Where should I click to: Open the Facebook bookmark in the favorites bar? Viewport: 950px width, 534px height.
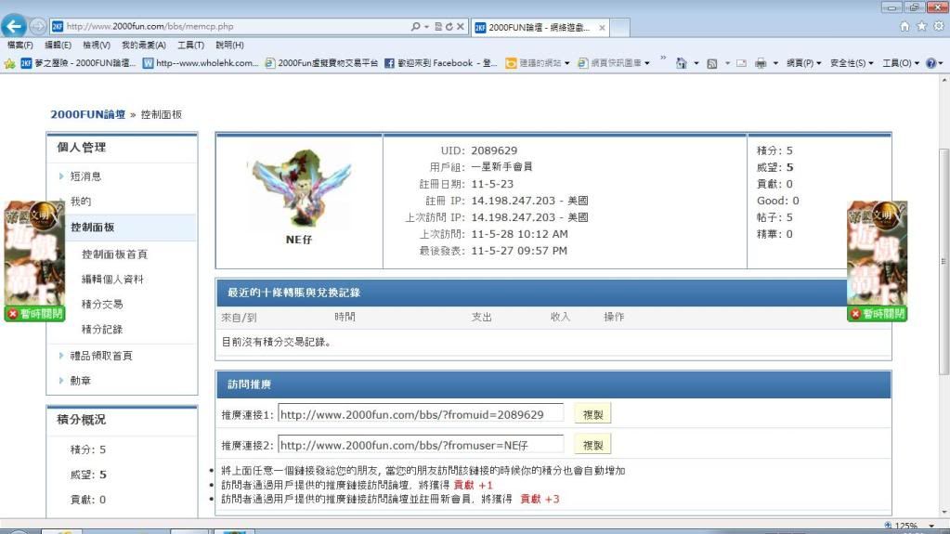(440, 63)
